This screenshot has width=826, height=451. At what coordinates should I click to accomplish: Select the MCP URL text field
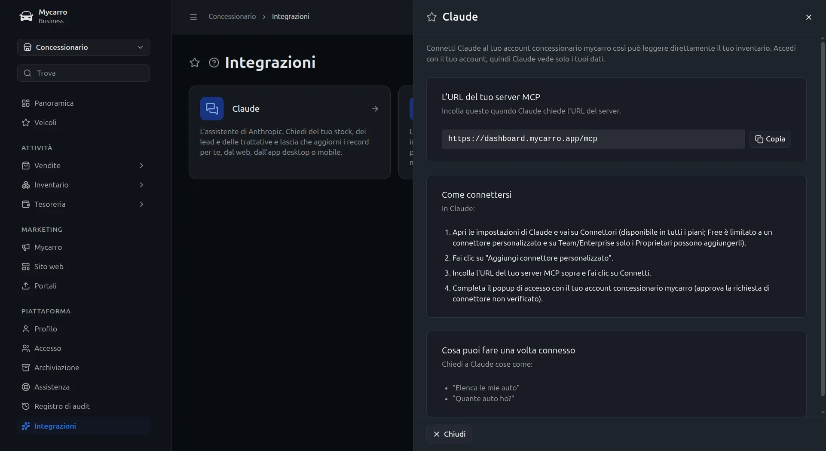click(593, 139)
